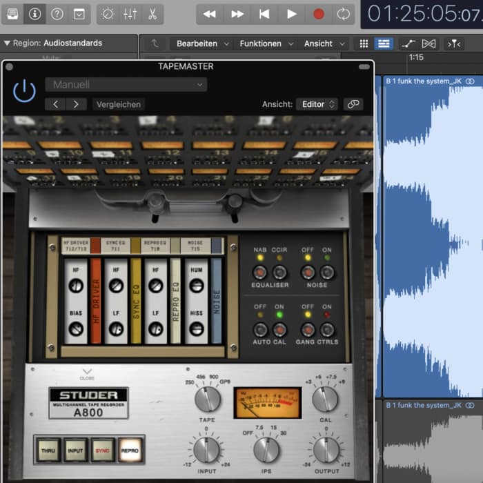Open the Library inbox icon
This screenshot has height=483, width=483.
point(12,14)
